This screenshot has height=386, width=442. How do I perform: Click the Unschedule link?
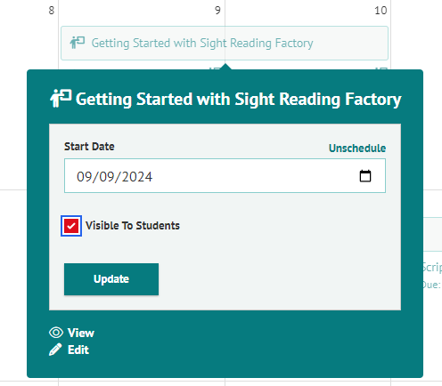click(x=357, y=148)
